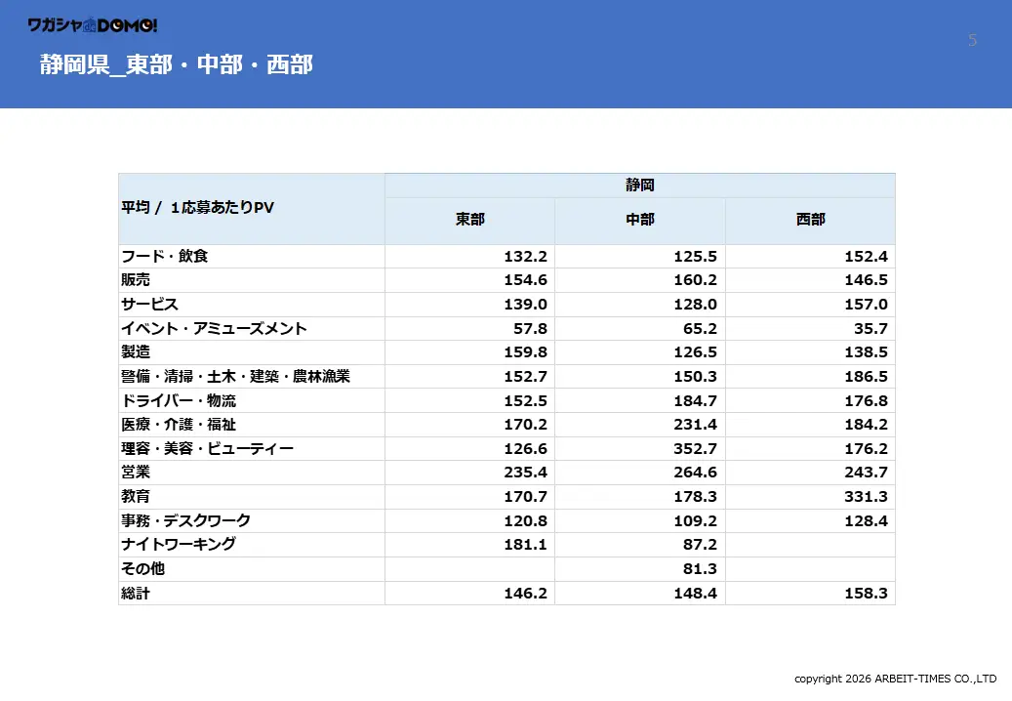Select the その他 中部 value 81.3
The width and height of the screenshot is (1012, 701).
pos(699,569)
